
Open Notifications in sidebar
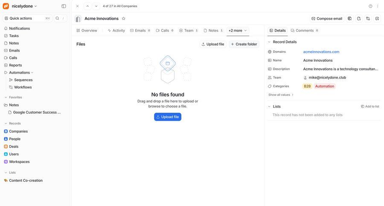point(19,29)
